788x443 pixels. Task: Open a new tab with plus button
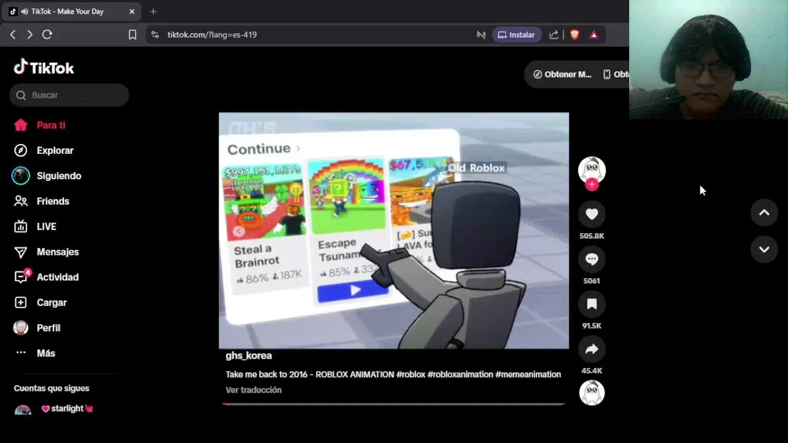point(153,11)
